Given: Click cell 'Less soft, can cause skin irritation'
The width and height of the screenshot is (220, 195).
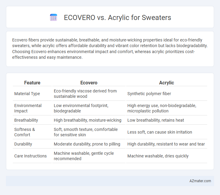Looking at the screenshot, I should click(x=166, y=132).
